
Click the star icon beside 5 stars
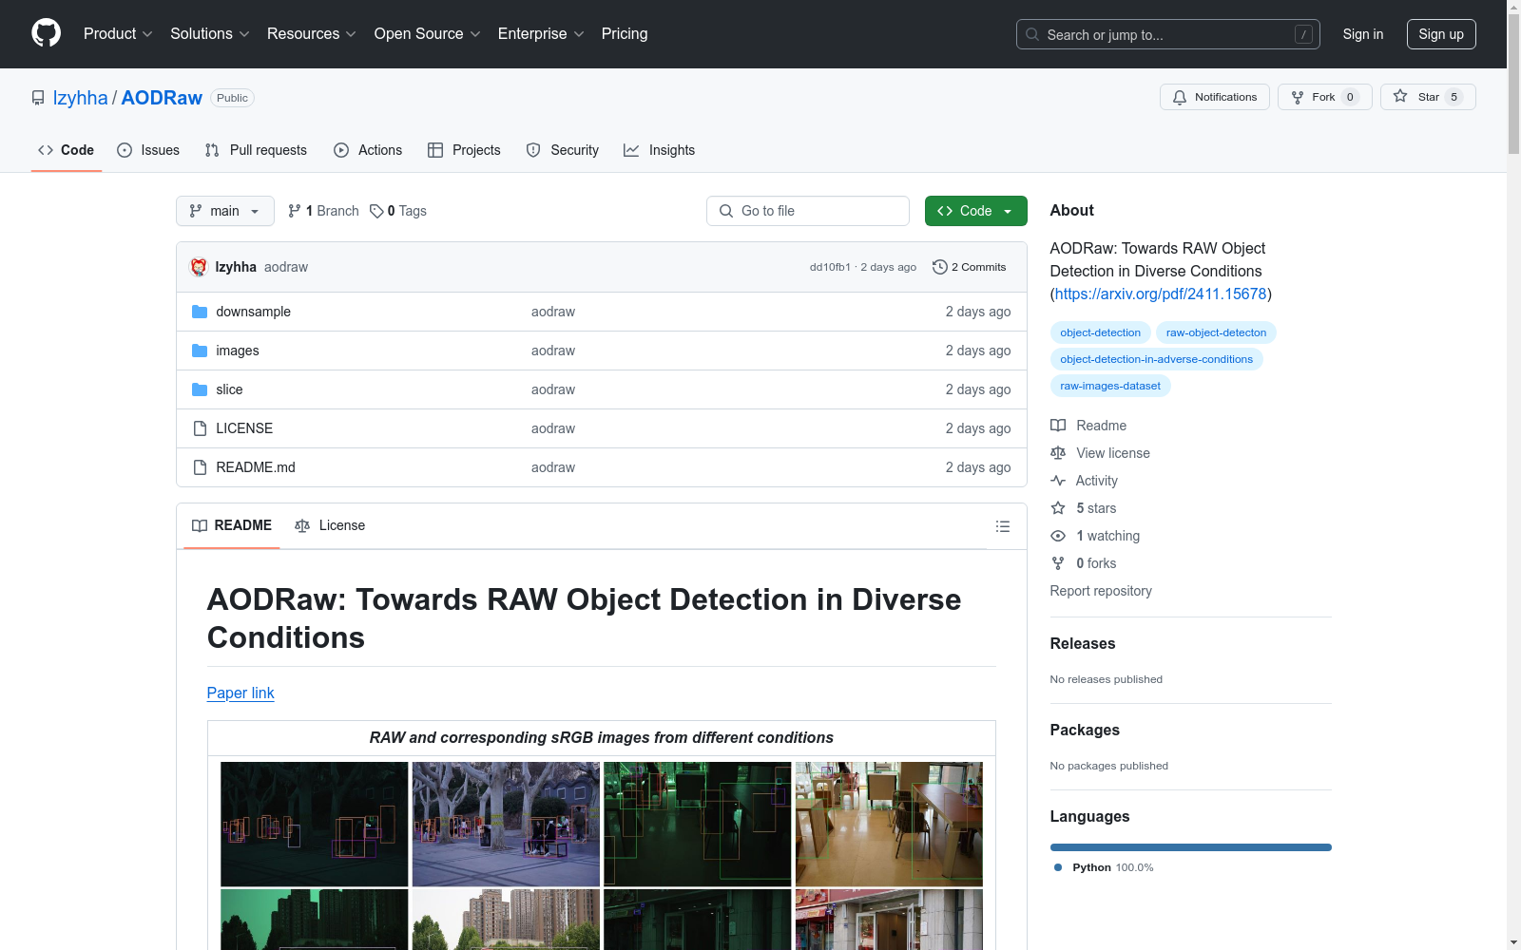tap(1058, 508)
